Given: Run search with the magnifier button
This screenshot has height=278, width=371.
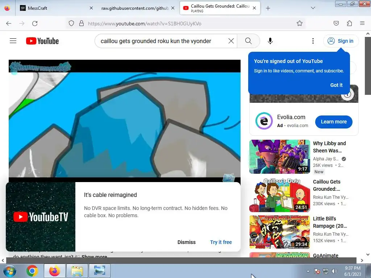Looking at the screenshot, I should tap(248, 41).
